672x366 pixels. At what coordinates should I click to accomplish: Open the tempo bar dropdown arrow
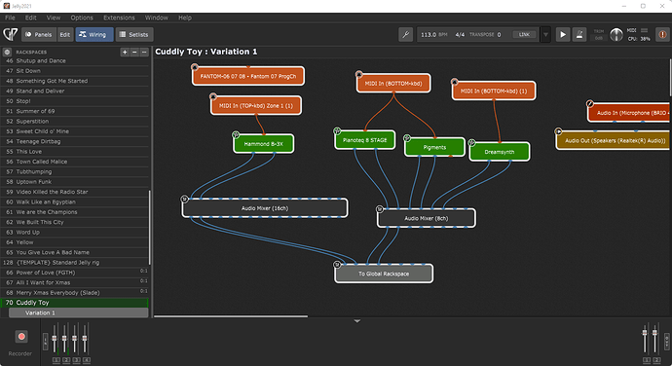[x=545, y=34]
